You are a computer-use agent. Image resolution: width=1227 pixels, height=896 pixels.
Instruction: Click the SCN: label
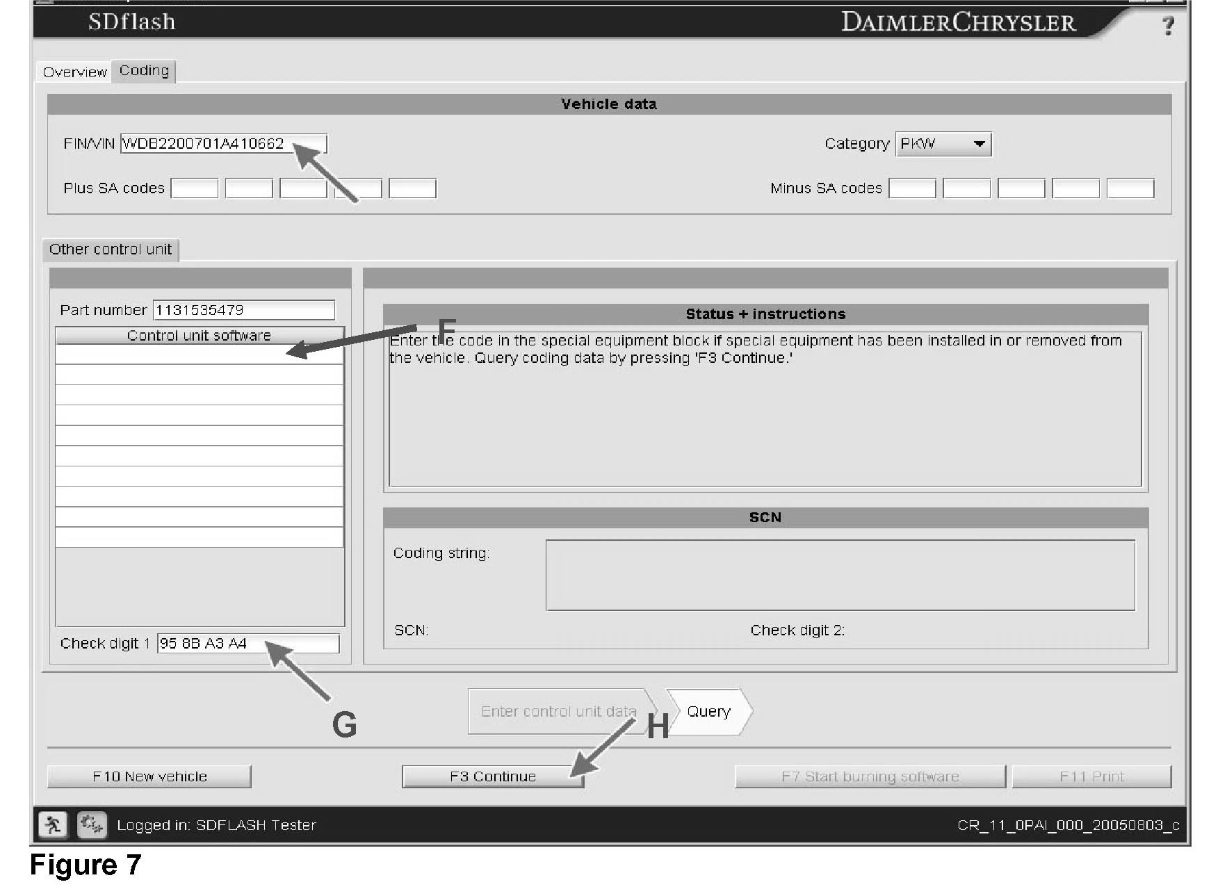pos(411,630)
